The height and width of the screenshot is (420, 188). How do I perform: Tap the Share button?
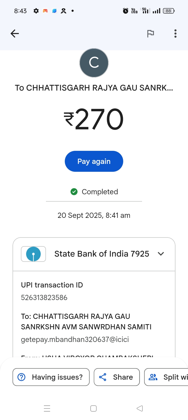(x=117, y=377)
